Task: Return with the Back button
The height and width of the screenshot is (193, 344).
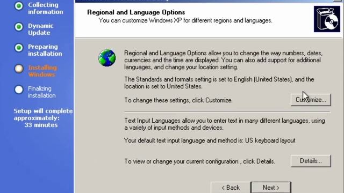Action: tap(231, 188)
